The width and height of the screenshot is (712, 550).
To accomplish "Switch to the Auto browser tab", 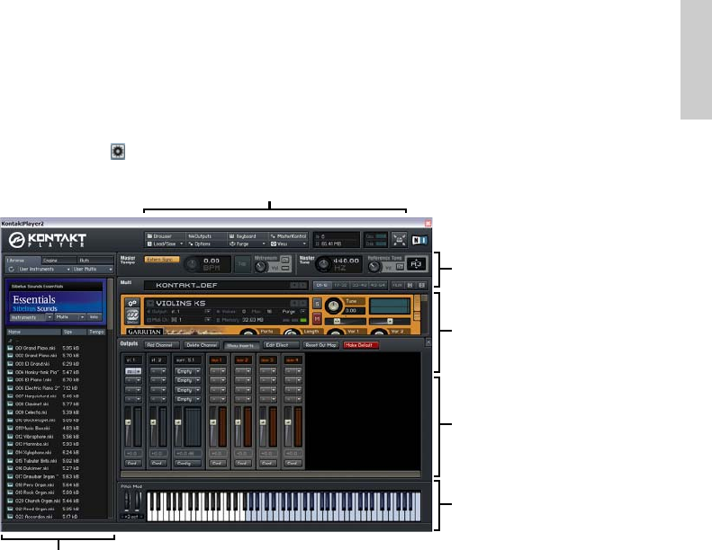I will 95,261.
